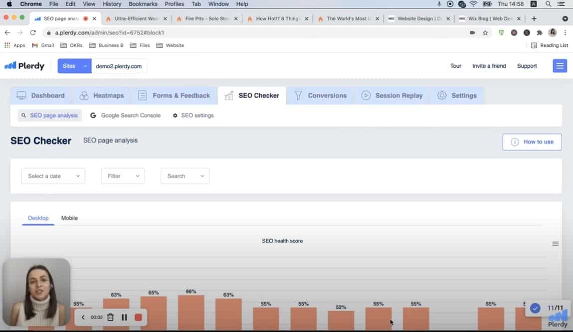Viewport: 573px width, 332px height.
Task: Click the How to use button
Action: [532, 142]
